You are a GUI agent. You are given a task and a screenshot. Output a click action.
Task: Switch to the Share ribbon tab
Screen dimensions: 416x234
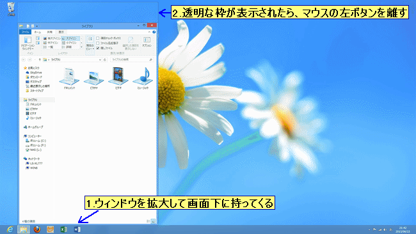pyautogui.click(x=50, y=32)
